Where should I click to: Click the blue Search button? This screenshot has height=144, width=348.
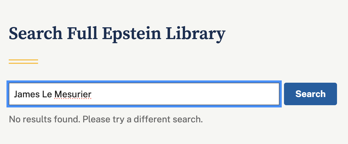[x=310, y=94]
